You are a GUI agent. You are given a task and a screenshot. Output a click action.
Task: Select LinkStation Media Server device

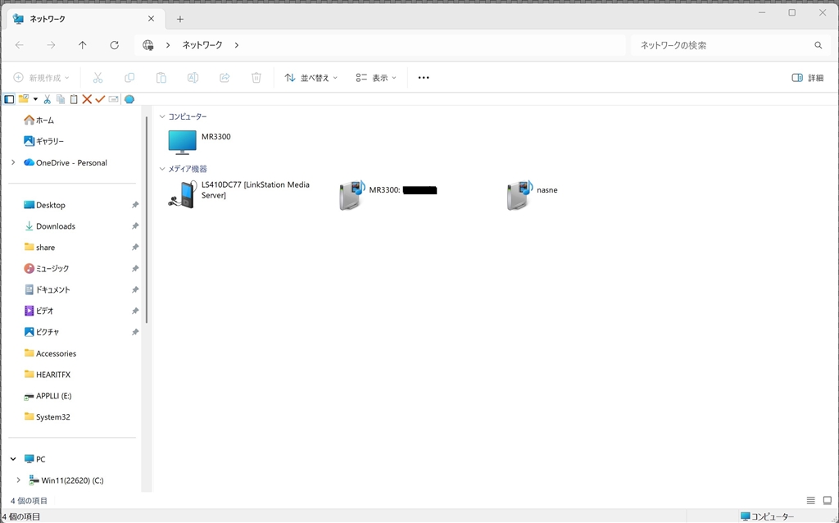click(x=239, y=193)
